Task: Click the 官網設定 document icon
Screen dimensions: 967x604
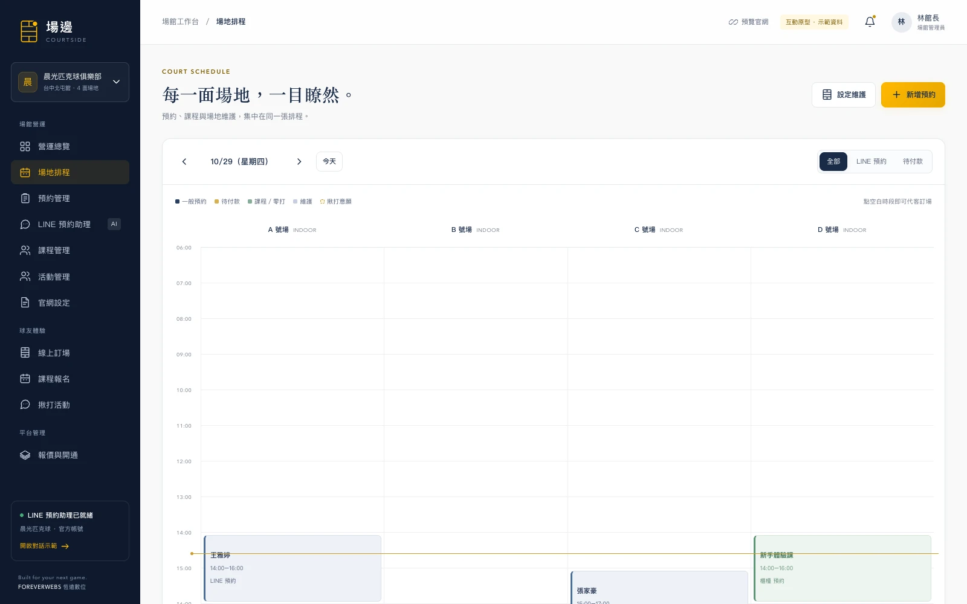Action: [x=25, y=303]
